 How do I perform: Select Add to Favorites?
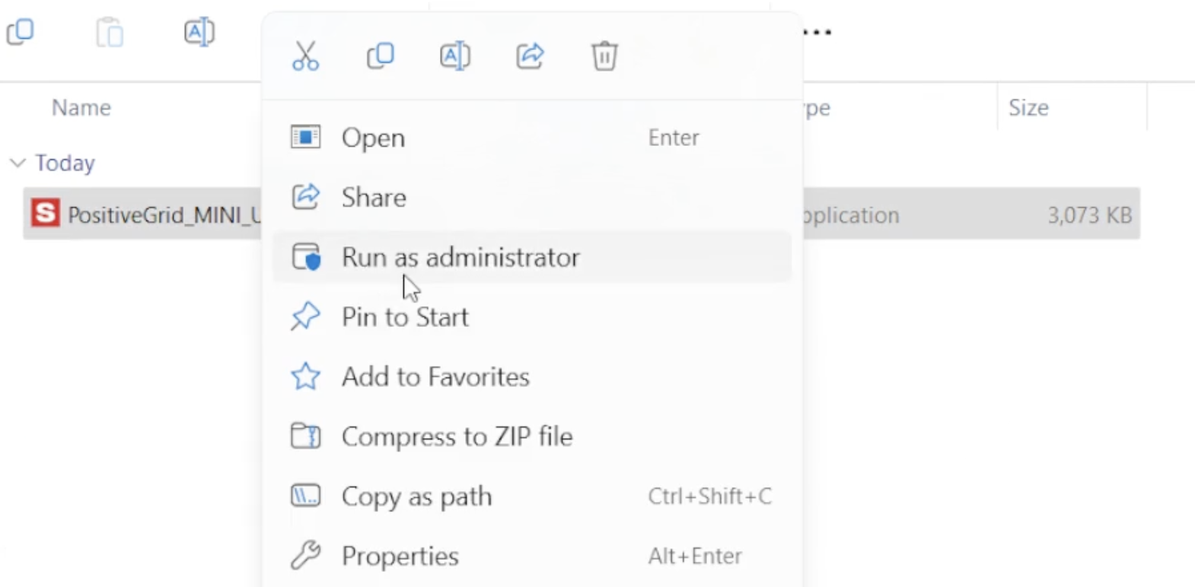coord(532,376)
